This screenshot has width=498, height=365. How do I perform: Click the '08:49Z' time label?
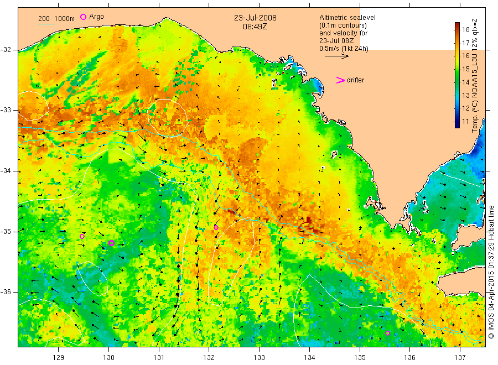coord(255,27)
